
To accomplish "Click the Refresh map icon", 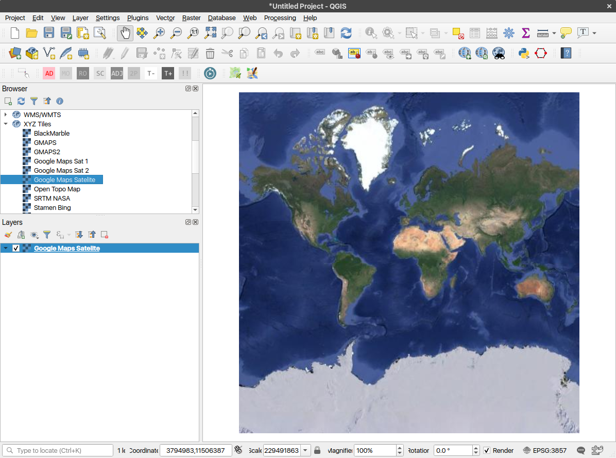I will tap(346, 33).
